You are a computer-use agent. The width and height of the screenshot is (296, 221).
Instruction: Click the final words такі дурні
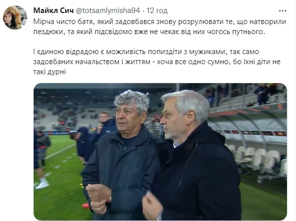(49, 72)
